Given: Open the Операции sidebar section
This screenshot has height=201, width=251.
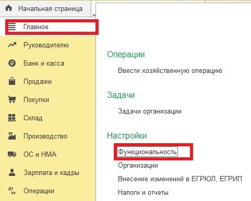Looking at the screenshot, I should point(39,191).
